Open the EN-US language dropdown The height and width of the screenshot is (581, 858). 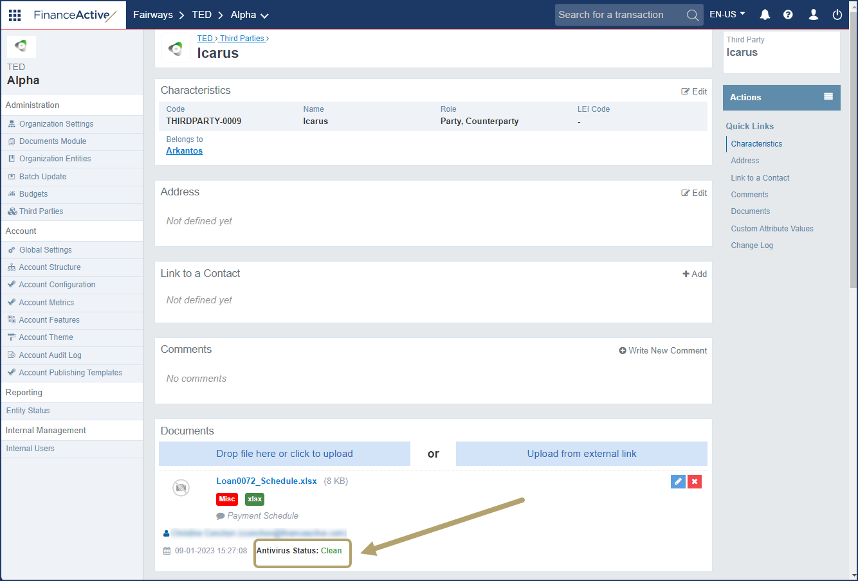click(727, 13)
